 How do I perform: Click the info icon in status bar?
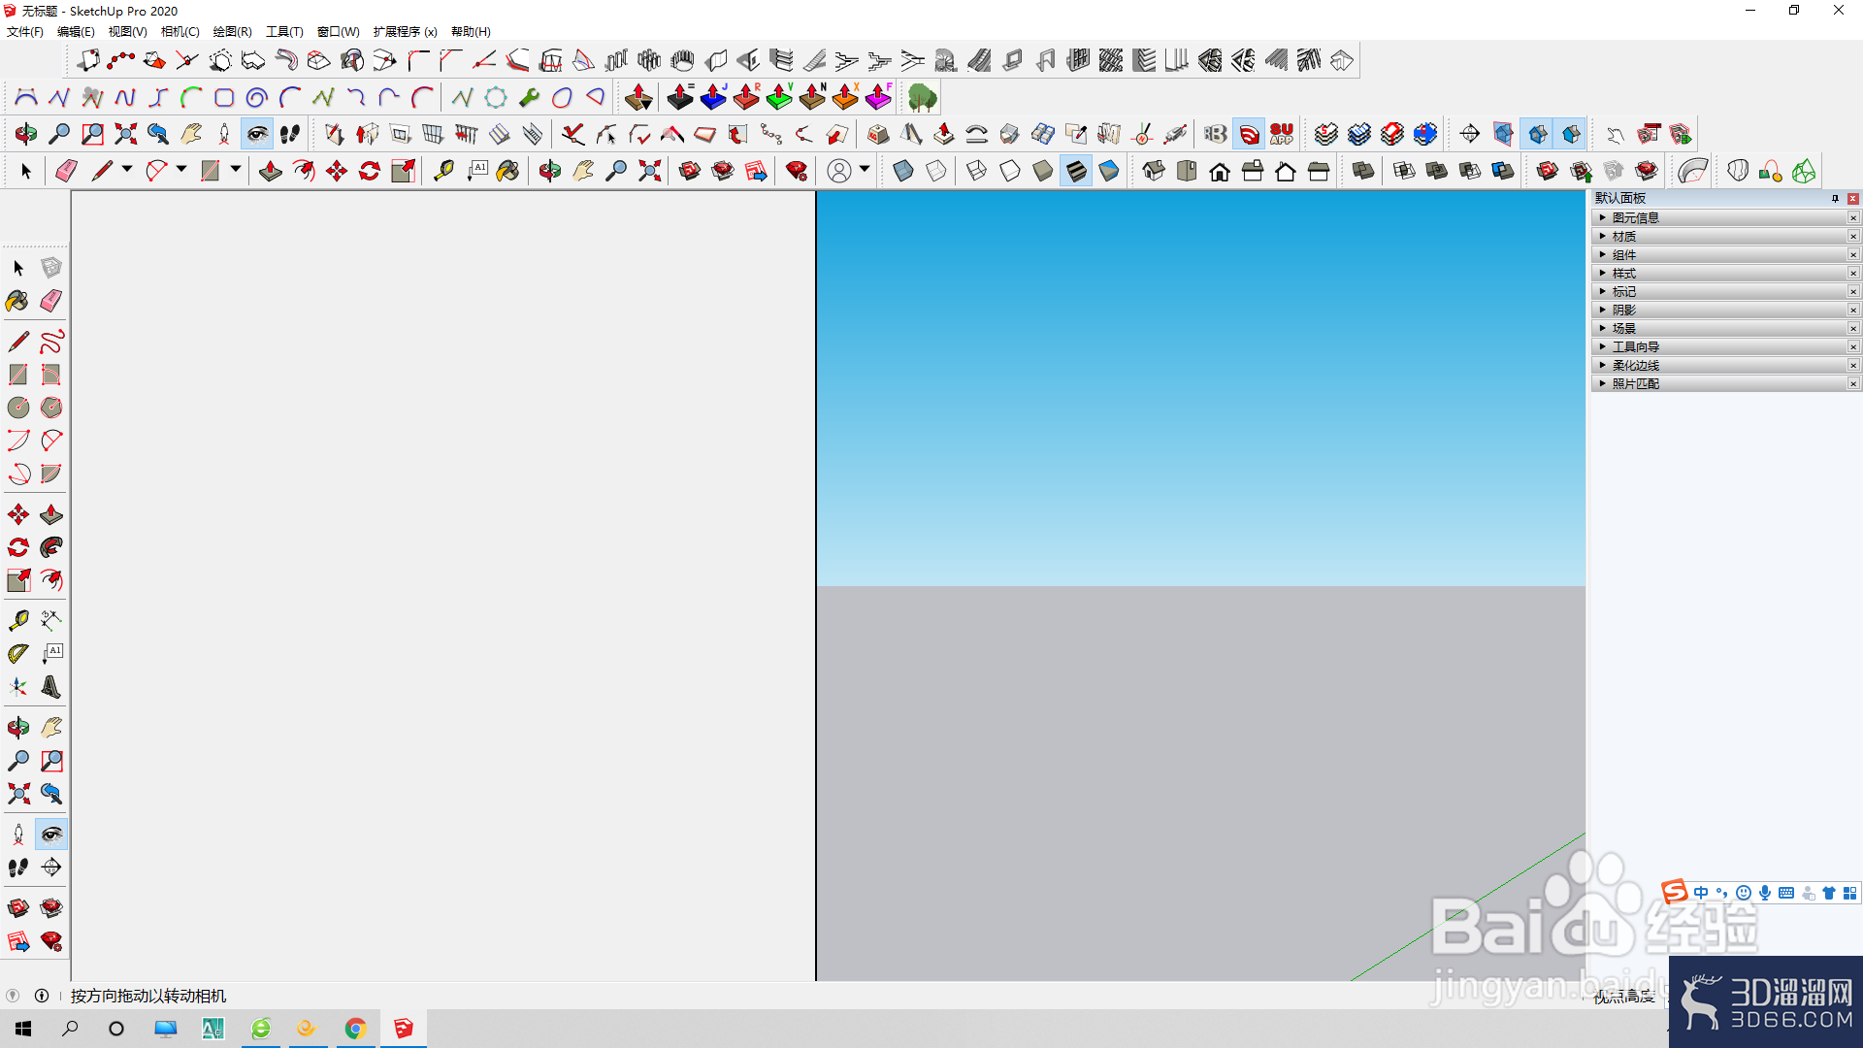click(x=42, y=996)
